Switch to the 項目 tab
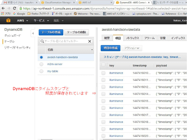 tap(118, 38)
